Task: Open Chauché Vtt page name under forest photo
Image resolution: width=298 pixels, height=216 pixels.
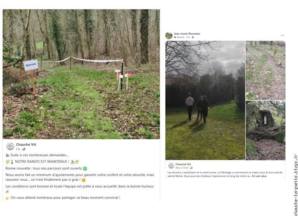Action: (x=26, y=145)
